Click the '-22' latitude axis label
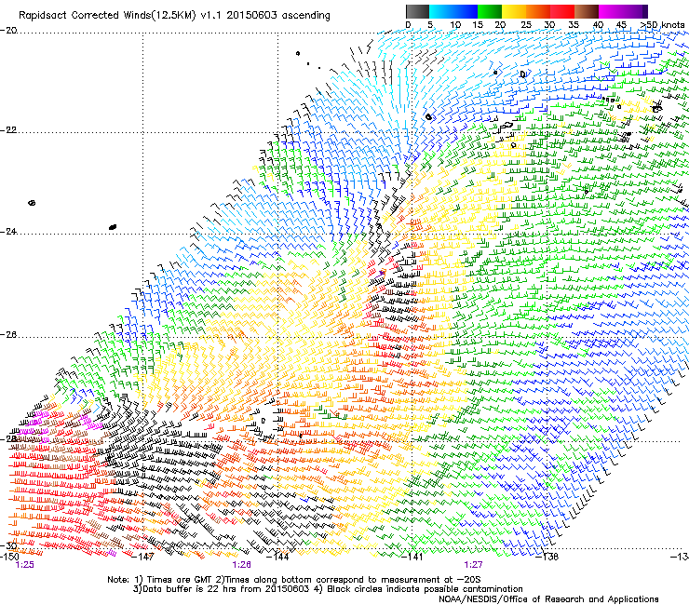The image size is (689, 605). click(x=8, y=130)
